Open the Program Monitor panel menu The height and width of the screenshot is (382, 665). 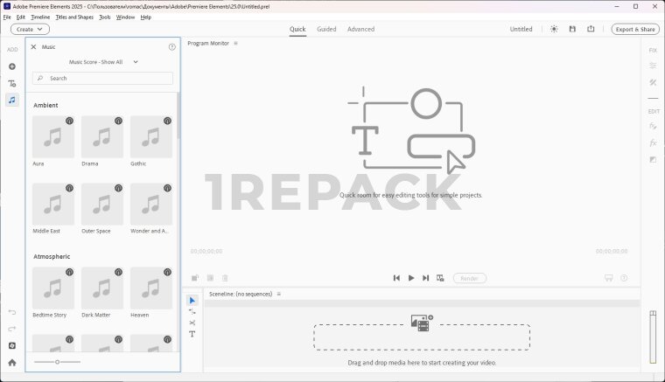(235, 43)
